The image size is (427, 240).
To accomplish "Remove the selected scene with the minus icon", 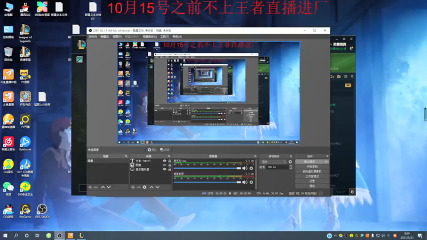I will 96,187.
